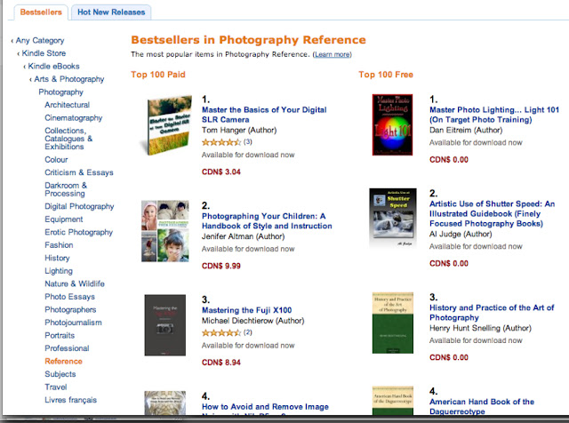Image resolution: width=569 pixels, height=423 pixels.
Task: Open the Digital Photography category
Action: click(79, 206)
